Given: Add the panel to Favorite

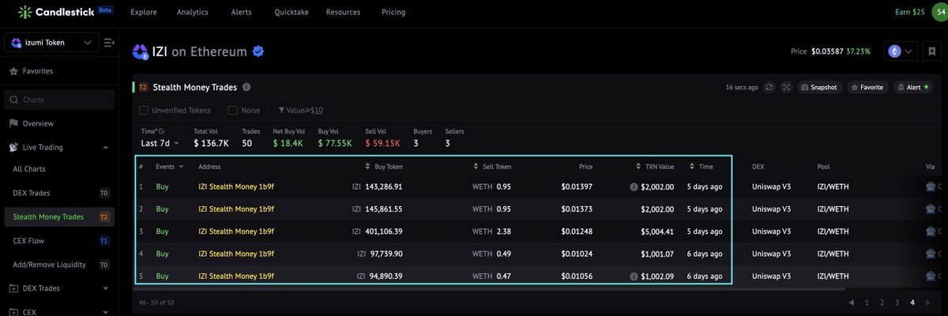Looking at the screenshot, I should [x=867, y=87].
